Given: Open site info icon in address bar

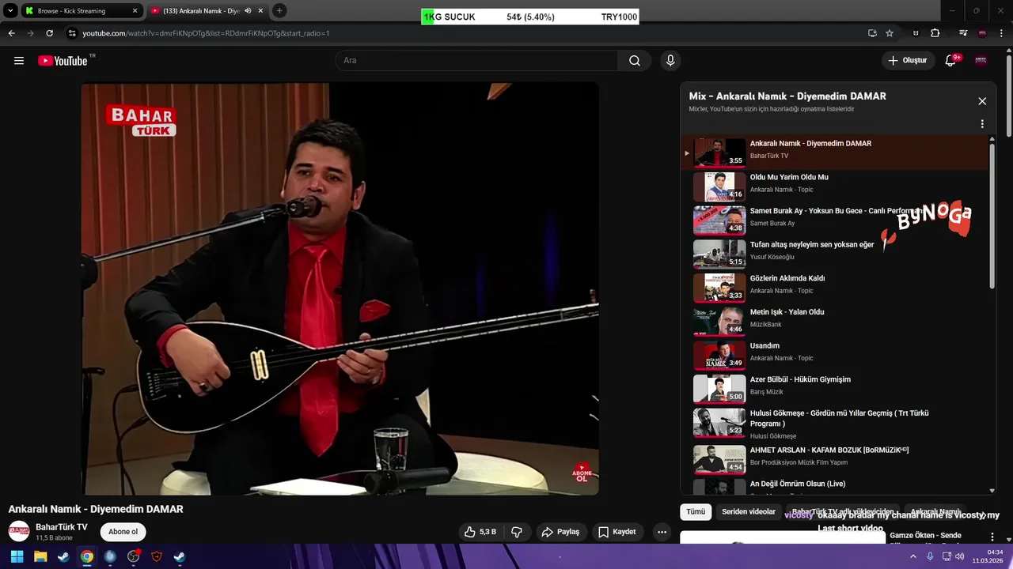Looking at the screenshot, I should pyautogui.click(x=72, y=33).
